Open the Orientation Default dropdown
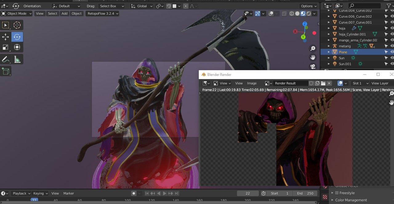394x204 pixels. pyautogui.click(x=66, y=6)
